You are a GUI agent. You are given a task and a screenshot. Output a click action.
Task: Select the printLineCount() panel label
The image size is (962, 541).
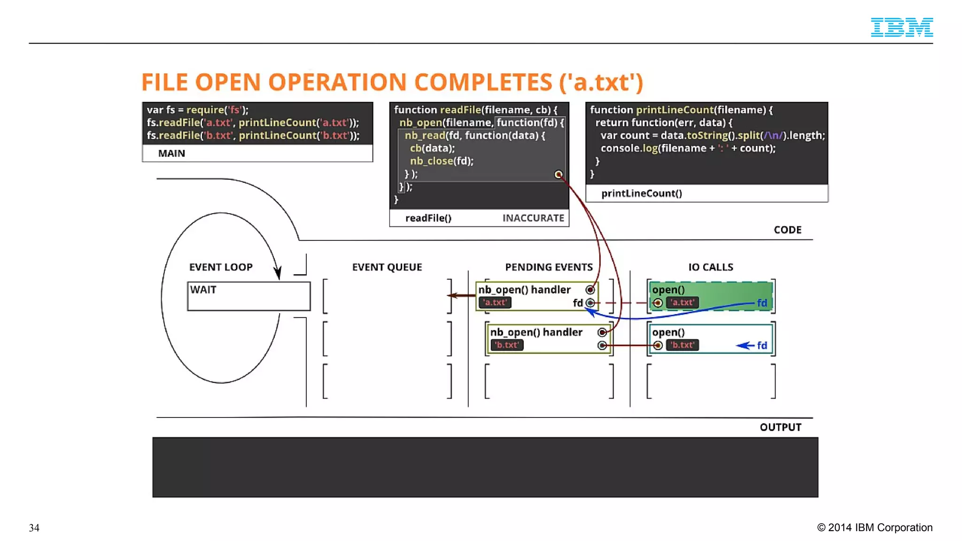pyautogui.click(x=641, y=193)
